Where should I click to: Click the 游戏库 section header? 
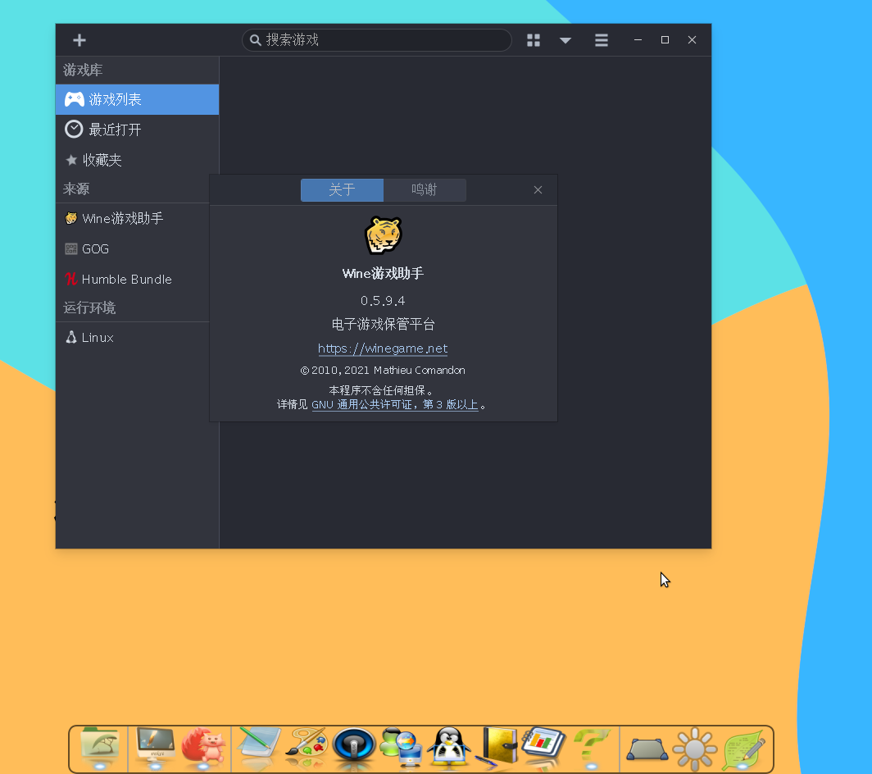click(x=83, y=71)
